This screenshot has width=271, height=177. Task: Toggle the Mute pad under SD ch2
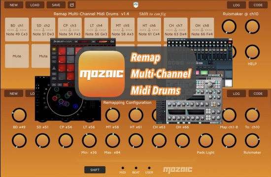coord(41,56)
